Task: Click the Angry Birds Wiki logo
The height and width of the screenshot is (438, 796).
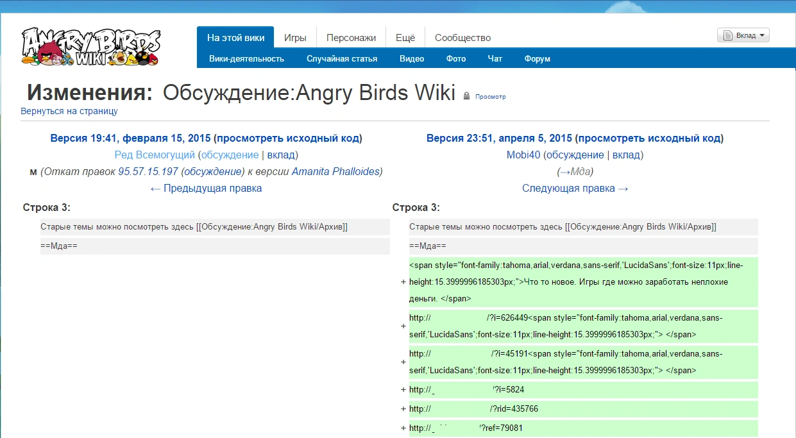Action: click(x=90, y=46)
